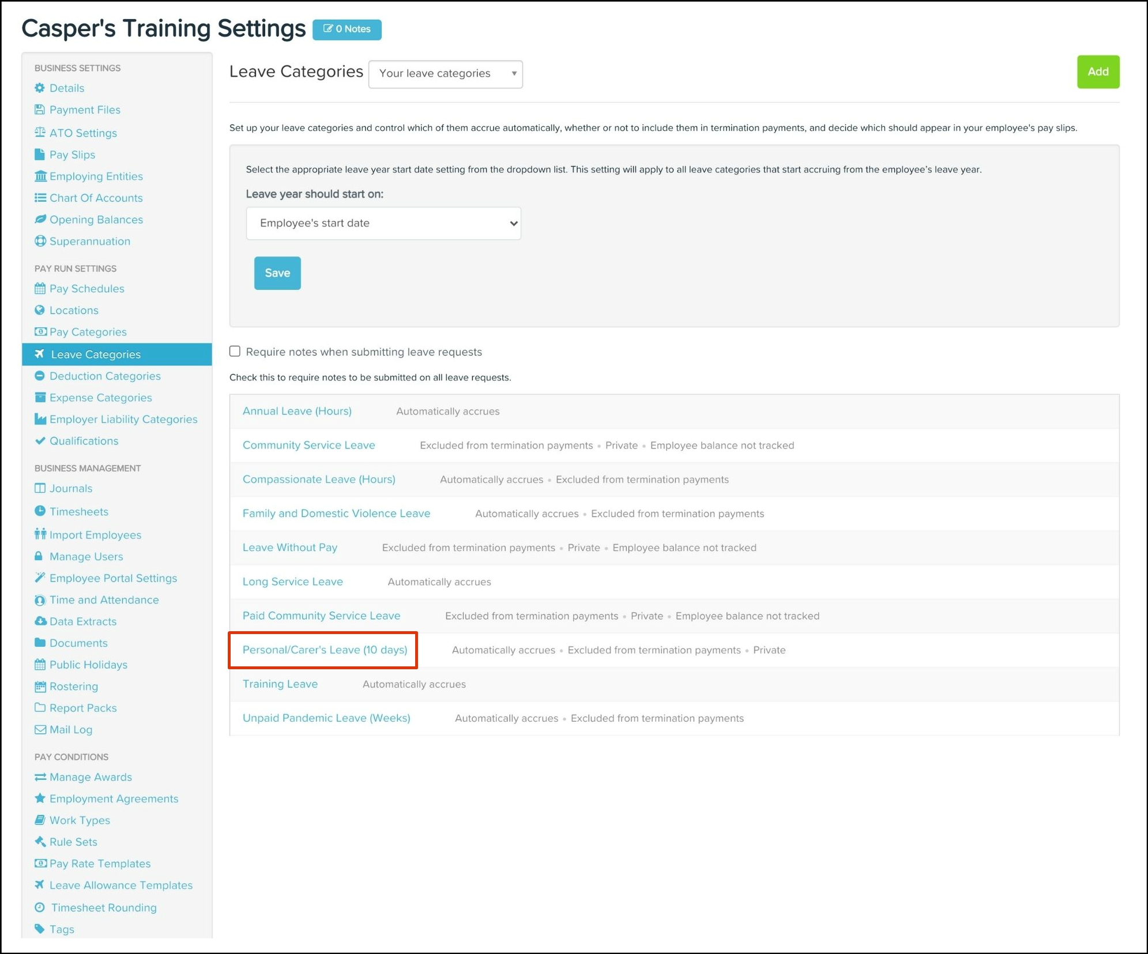Expand the leave year start date dropdown
The image size is (1148, 954).
pyautogui.click(x=383, y=223)
